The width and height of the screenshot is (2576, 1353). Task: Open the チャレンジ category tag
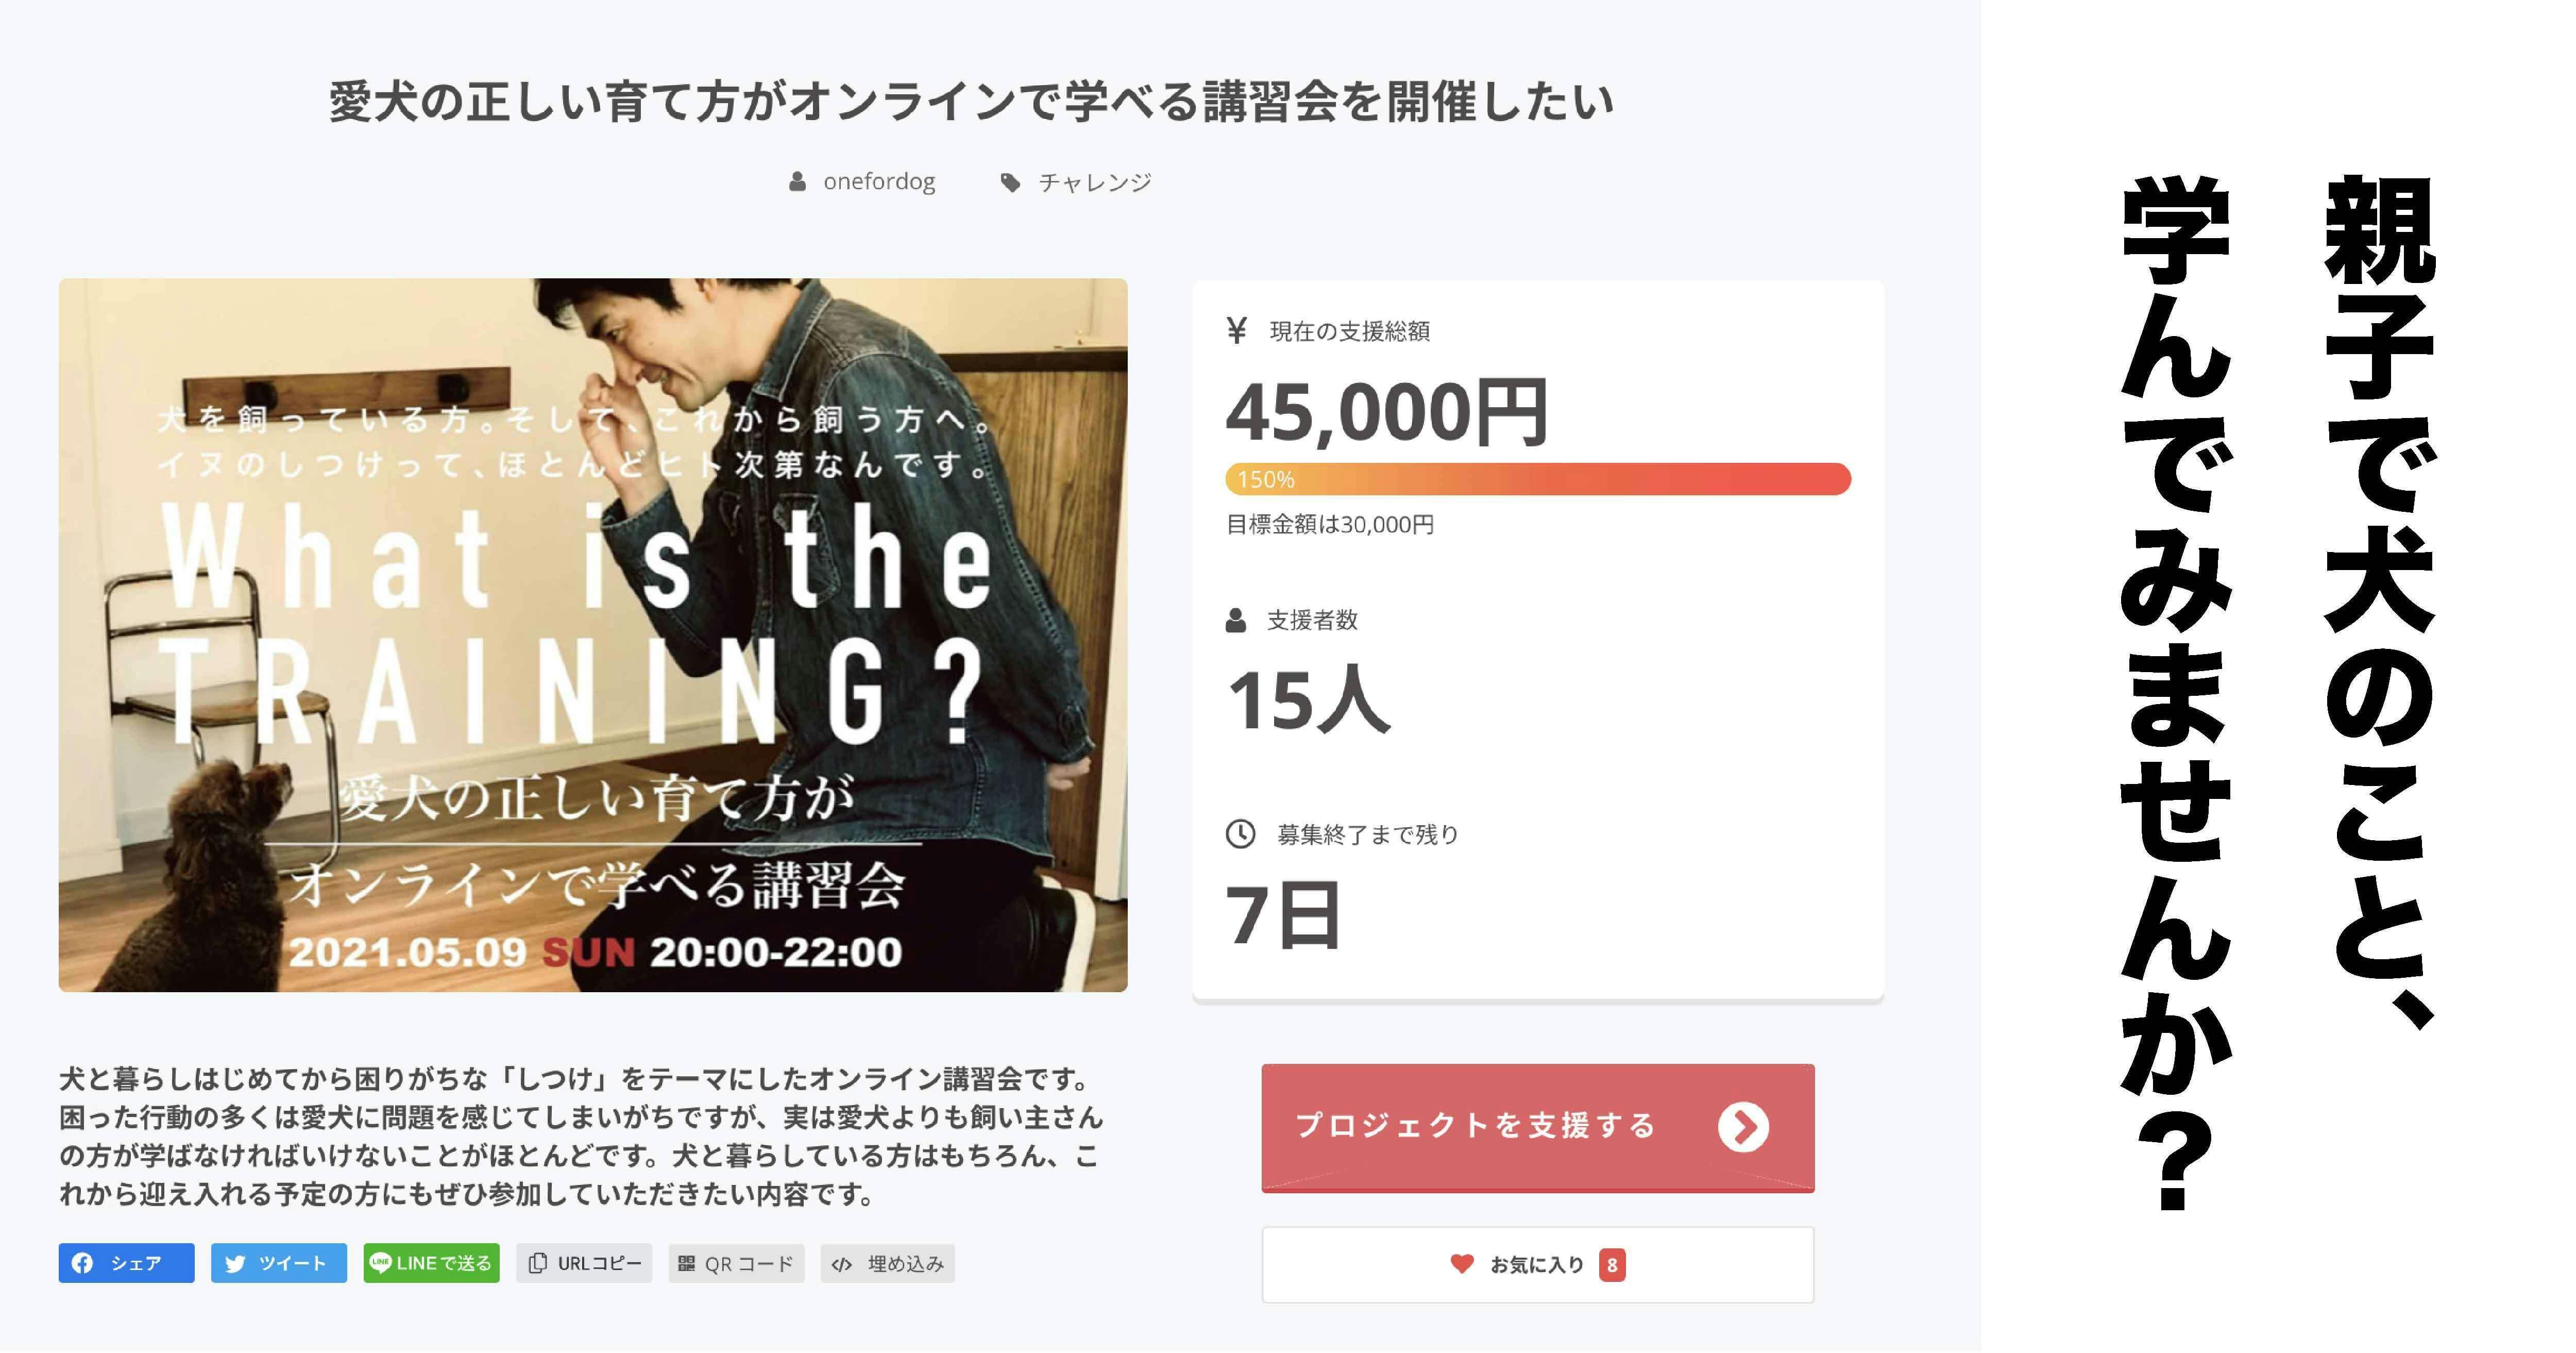click(x=1095, y=182)
